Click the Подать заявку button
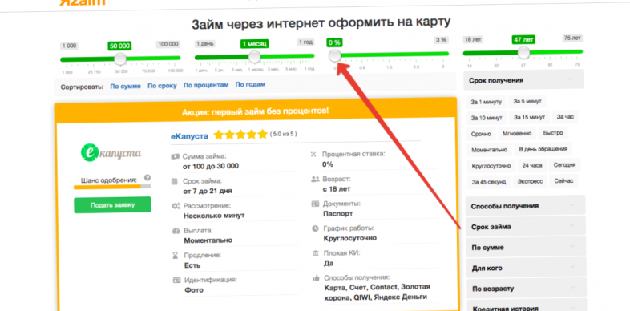The image size is (630, 311). [x=112, y=205]
